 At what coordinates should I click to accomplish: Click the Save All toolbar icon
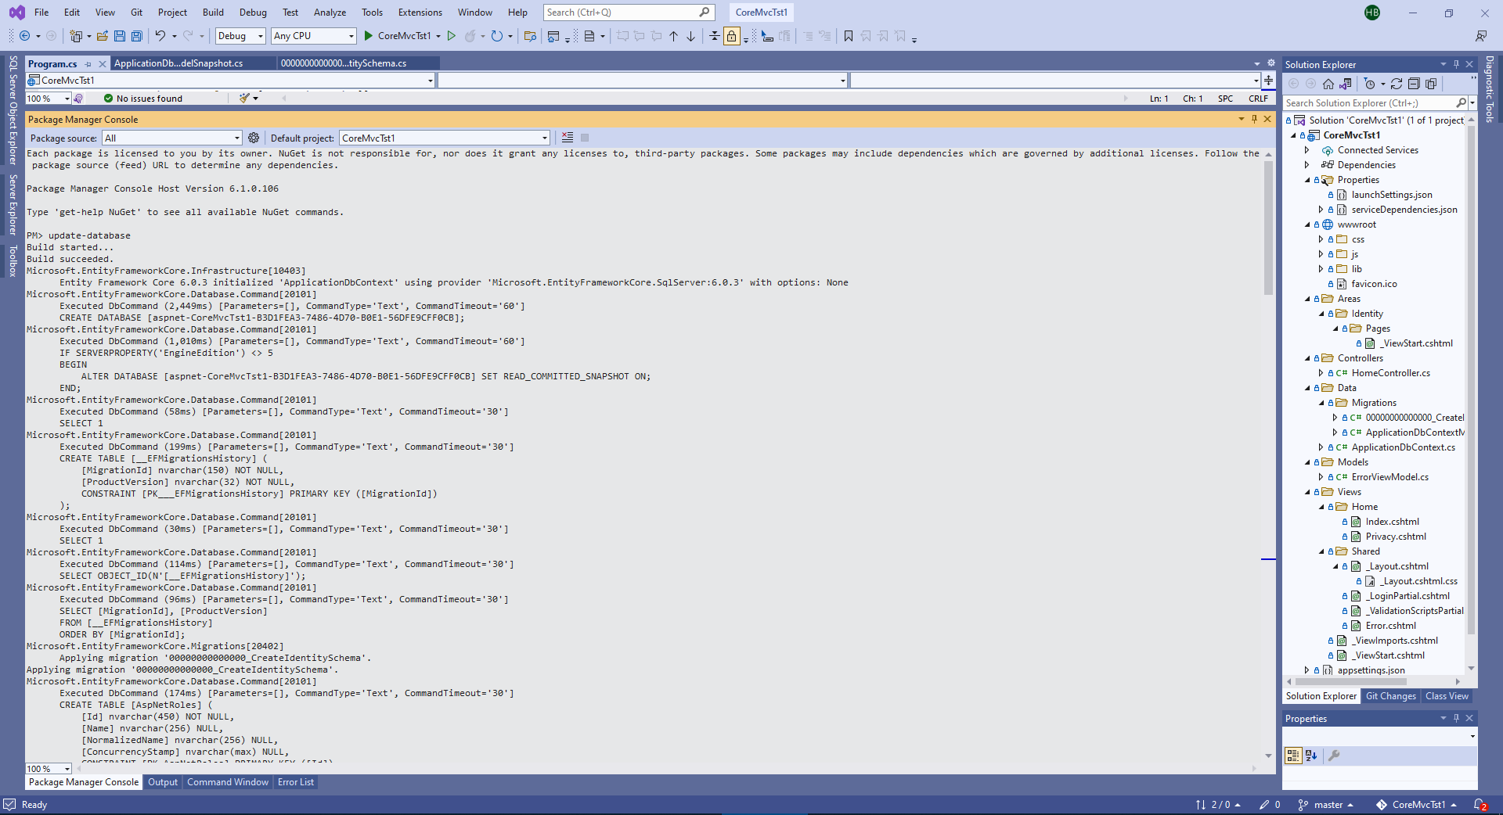coord(137,36)
